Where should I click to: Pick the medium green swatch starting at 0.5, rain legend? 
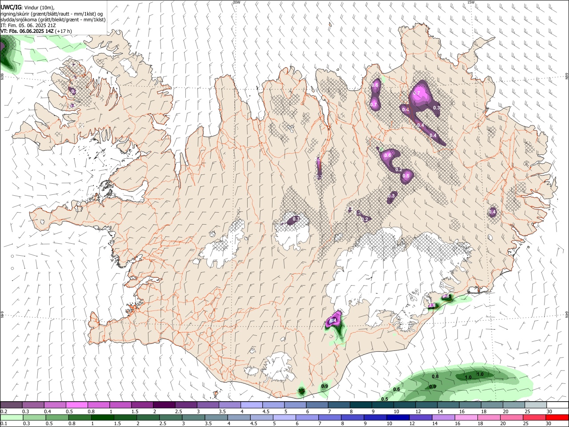click(x=57, y=417)
